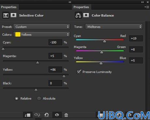Image resolution: width=150 pixels, height=120 pixels.
Task: Toggle the Preserve Luminosity checkbox
Action: pyautogui.click(x=79, y=72)
